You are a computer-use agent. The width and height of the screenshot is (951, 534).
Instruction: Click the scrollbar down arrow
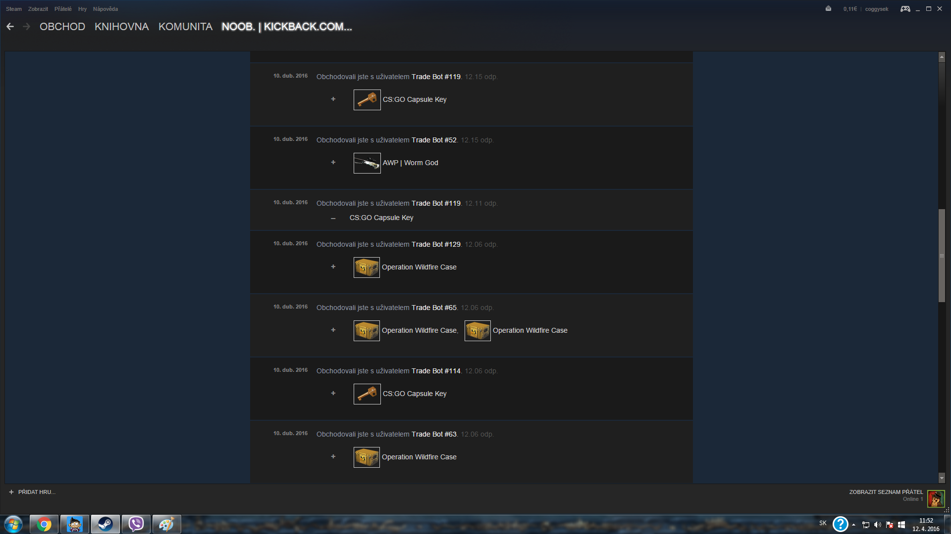[942, 478]
